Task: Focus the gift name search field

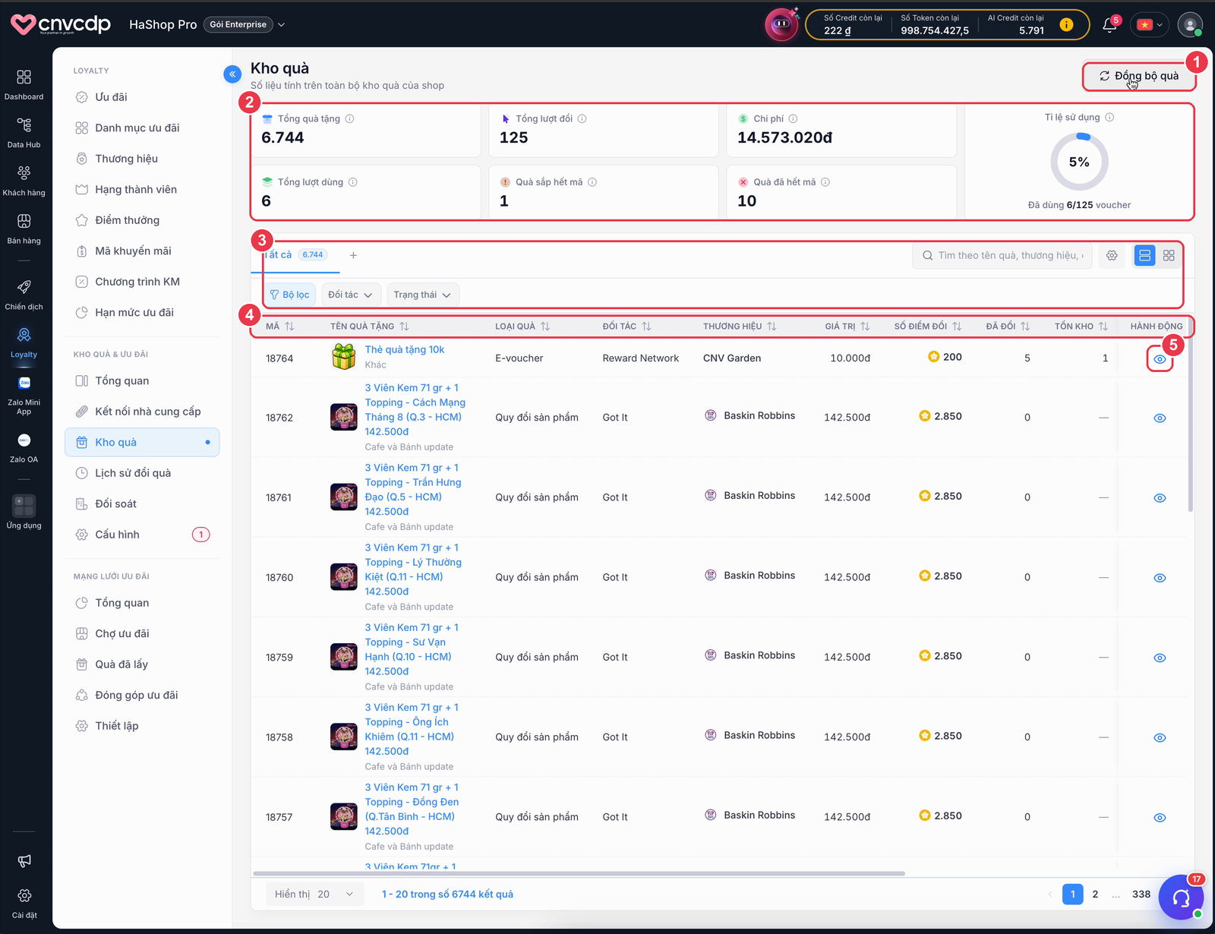Action: [1002, 256]
